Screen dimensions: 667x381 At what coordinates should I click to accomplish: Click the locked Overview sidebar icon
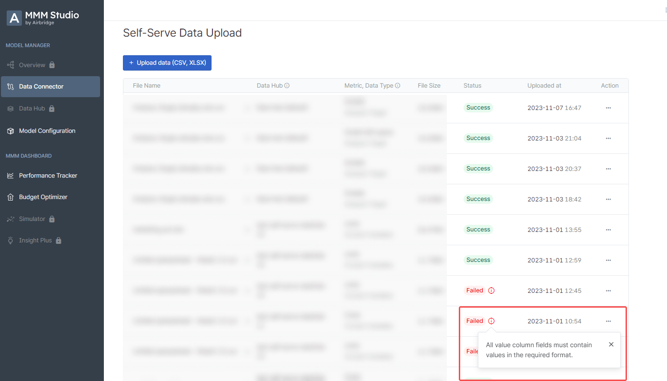[x=10, y=65]
